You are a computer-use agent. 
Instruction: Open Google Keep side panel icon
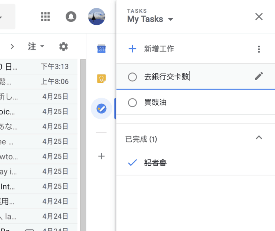(x=101, y=78)
